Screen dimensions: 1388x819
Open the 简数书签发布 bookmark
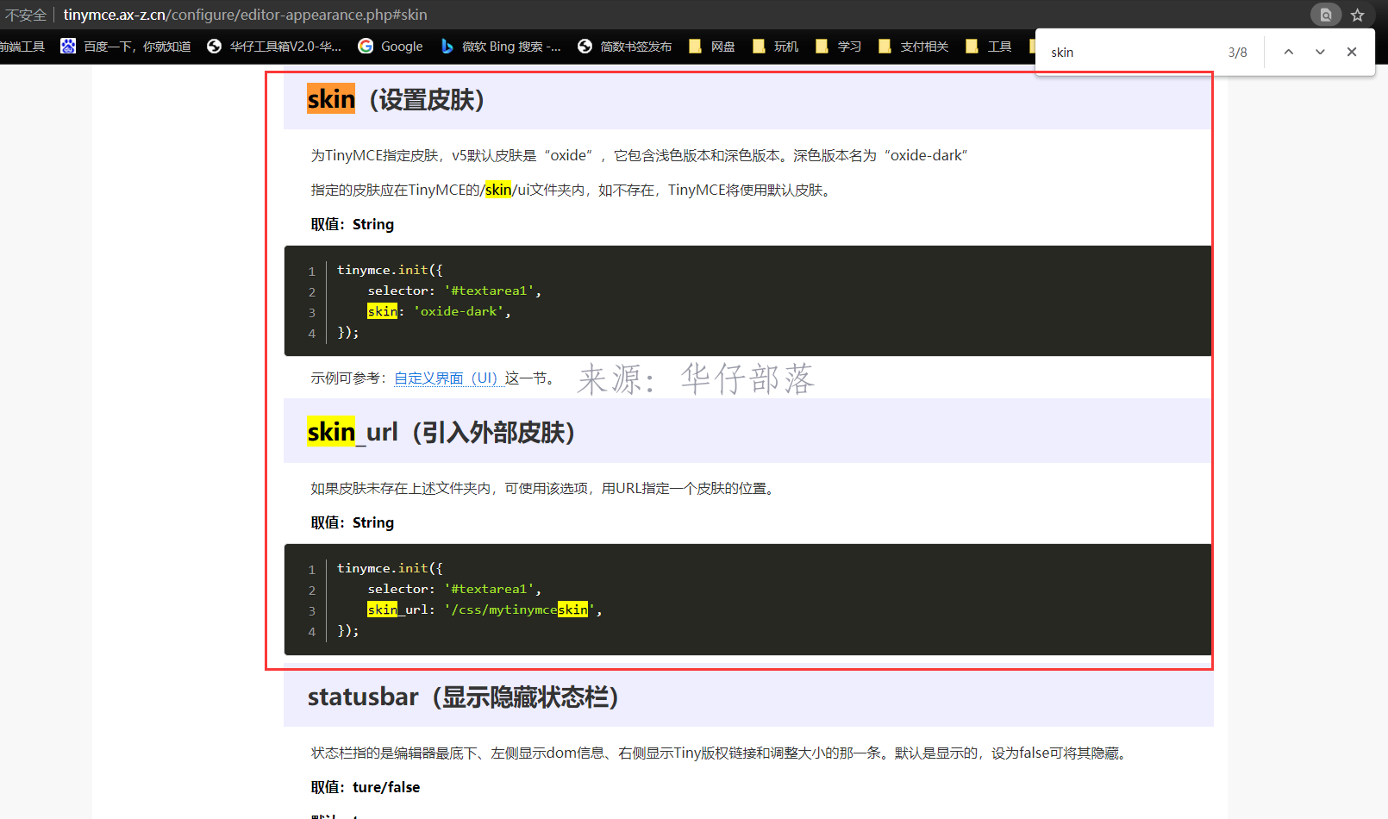tap(624, 47)
